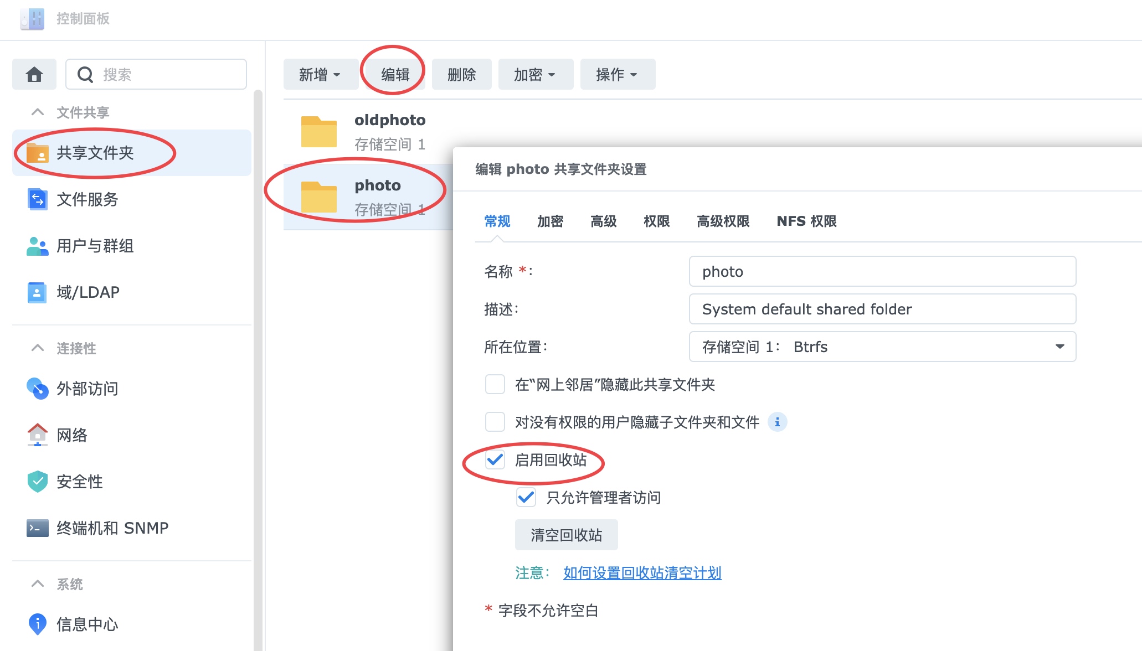Select the 用户与群组 sidebar item

(x=132, y=246)
